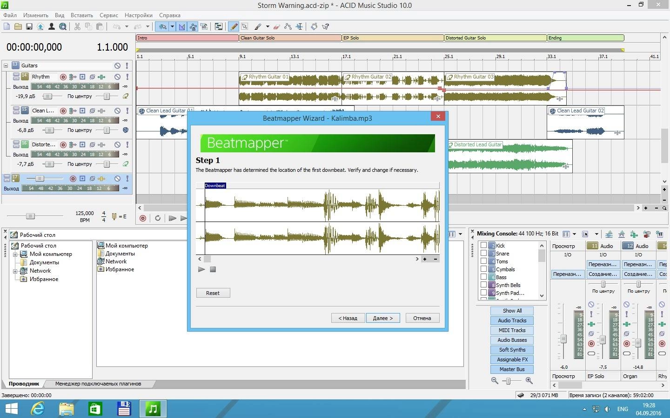Screen dimensions: 670x418
Task: Switch to Менеджер подключаемых плагинов tab
Action: [98, 384]
